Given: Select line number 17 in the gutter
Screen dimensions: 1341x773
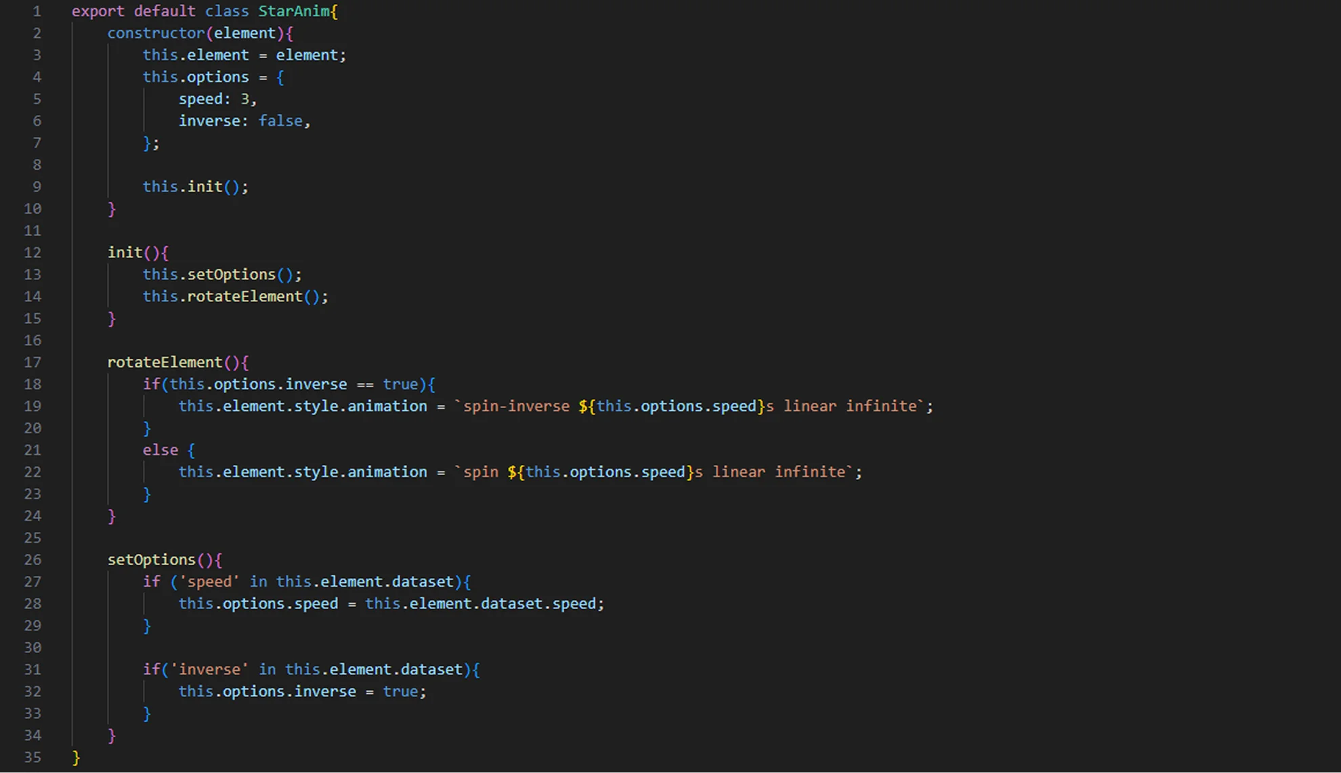Looking at the screenshot, I should pyautogui.click(x=33, y=362).
